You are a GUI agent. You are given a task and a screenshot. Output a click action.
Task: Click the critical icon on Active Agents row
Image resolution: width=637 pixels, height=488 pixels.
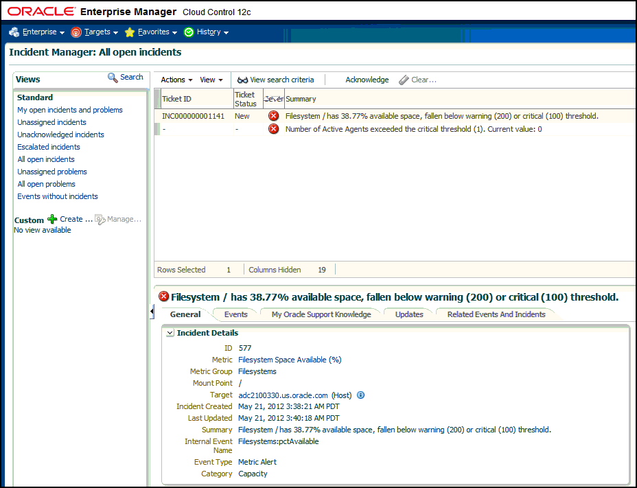tap(274, 129)
